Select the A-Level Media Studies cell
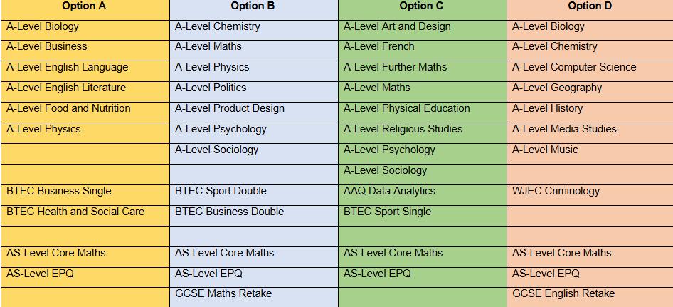Image resolution: width=673 pixels, height=307 pixels. 564,130
